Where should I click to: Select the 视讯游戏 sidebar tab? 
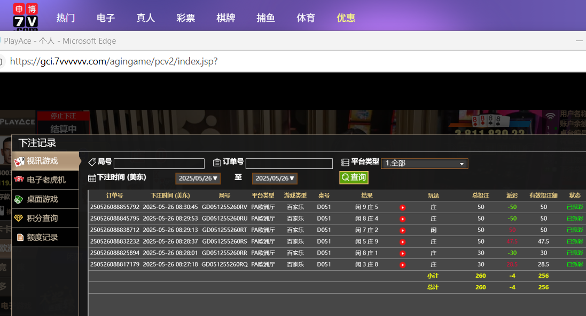tap(45, 161)
